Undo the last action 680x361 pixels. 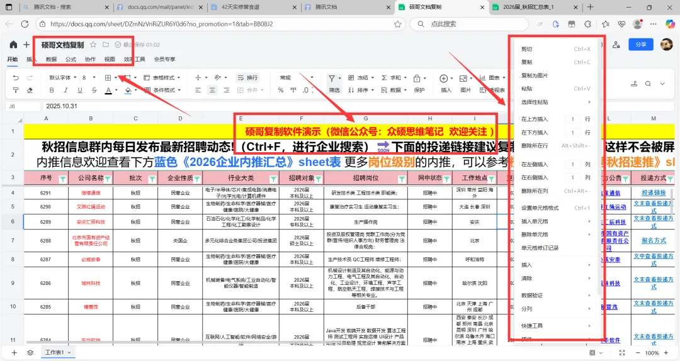pyautogui.click(x=16, y=77)
